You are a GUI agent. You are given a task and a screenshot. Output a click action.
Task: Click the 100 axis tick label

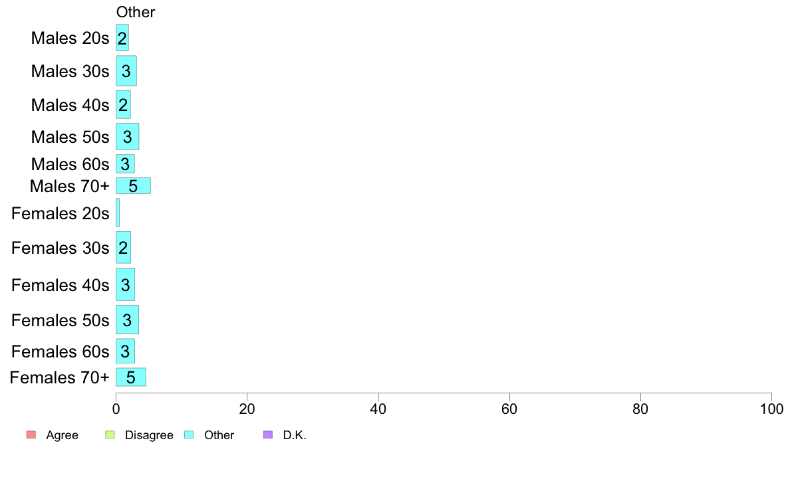(771, 409)
